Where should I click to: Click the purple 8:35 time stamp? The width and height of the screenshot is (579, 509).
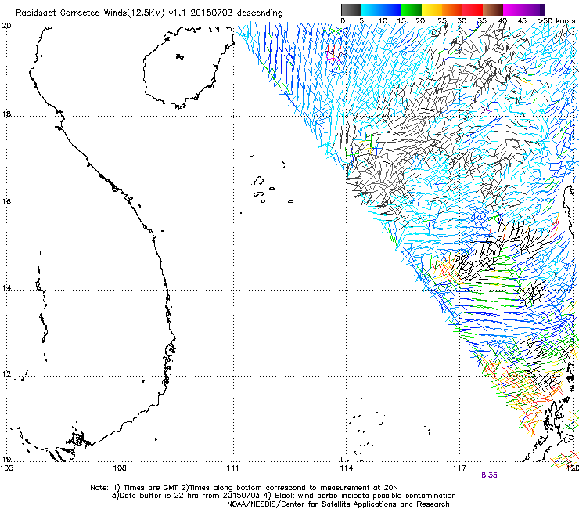point(489,475)
